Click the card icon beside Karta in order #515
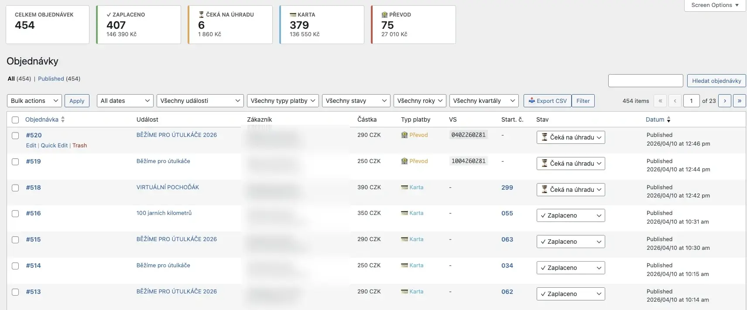747x310 pixels. [404, 239]
